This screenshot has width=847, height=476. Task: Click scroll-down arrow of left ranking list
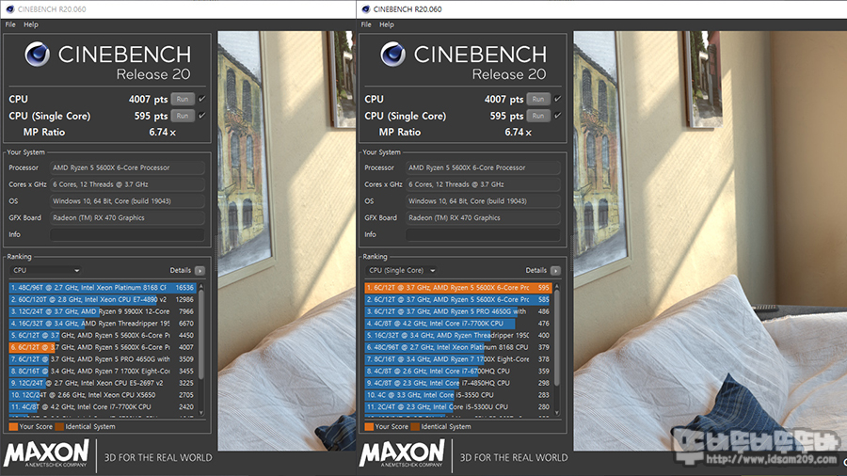point(201,413)
